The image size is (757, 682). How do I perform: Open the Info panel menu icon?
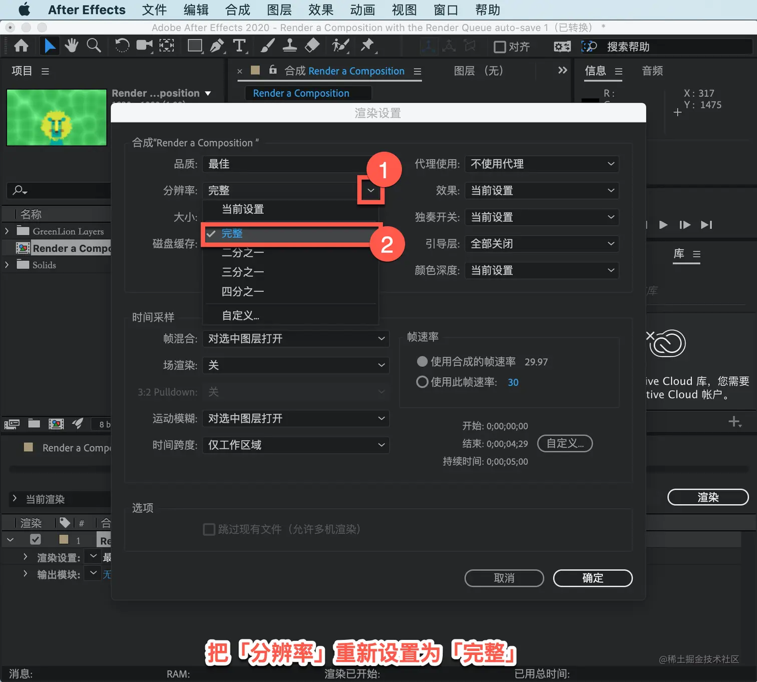(x=619, y=71)
